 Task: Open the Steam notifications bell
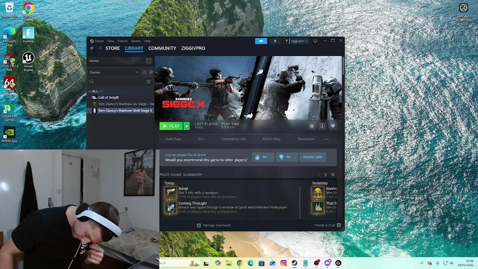point(275,41)
